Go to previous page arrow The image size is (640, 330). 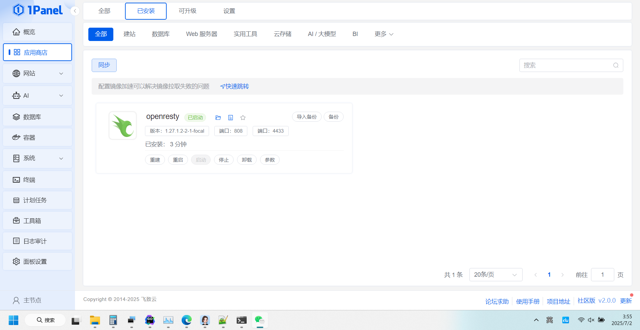(x=536, y=275)
